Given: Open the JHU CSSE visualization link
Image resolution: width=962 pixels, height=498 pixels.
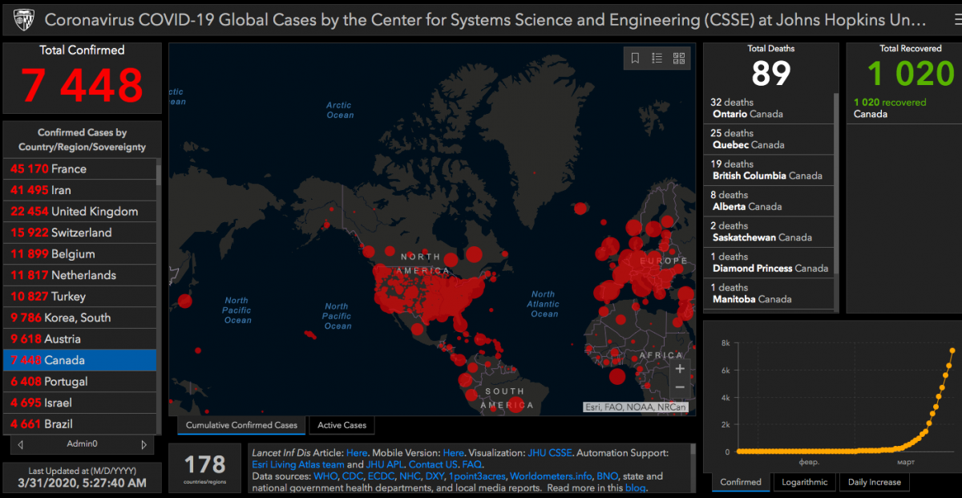Looking at the screenshot, I should (549, 453).
